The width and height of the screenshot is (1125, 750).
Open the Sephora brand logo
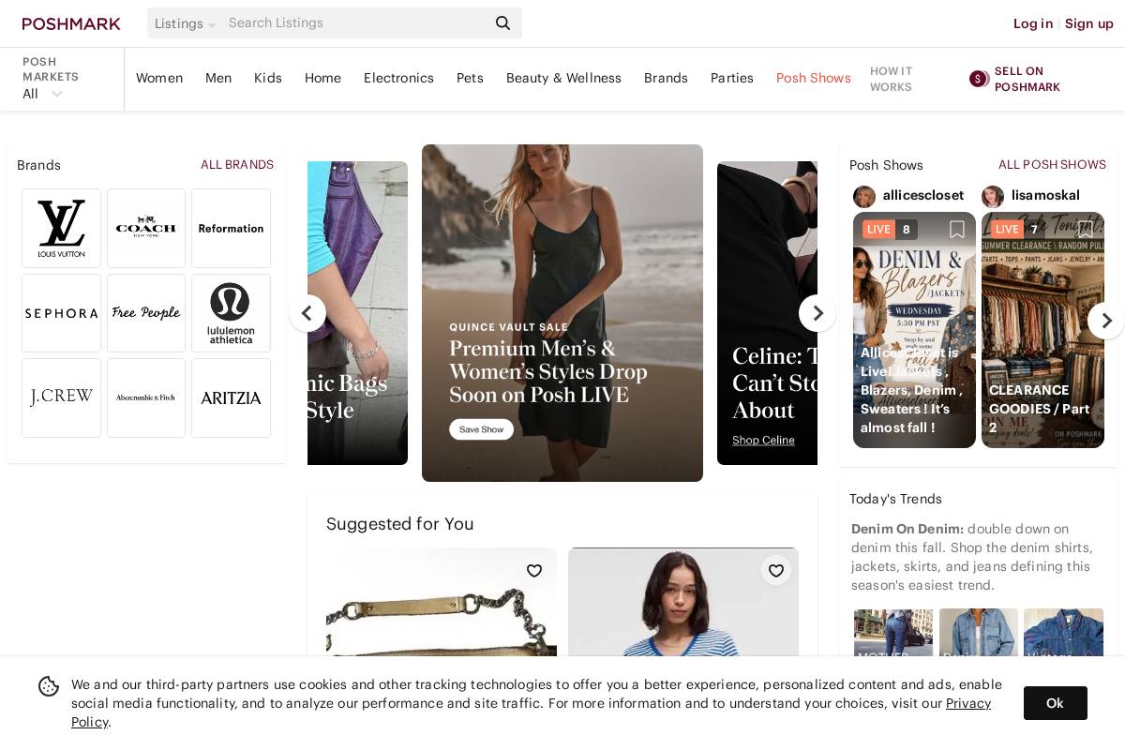coord(61,313)
